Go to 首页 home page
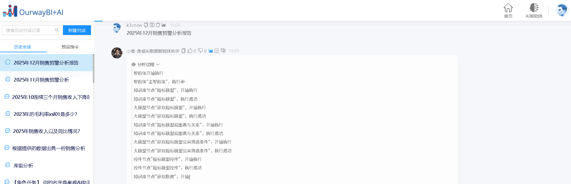This screenshot has height=184, width=571. (x=508, y=11)
